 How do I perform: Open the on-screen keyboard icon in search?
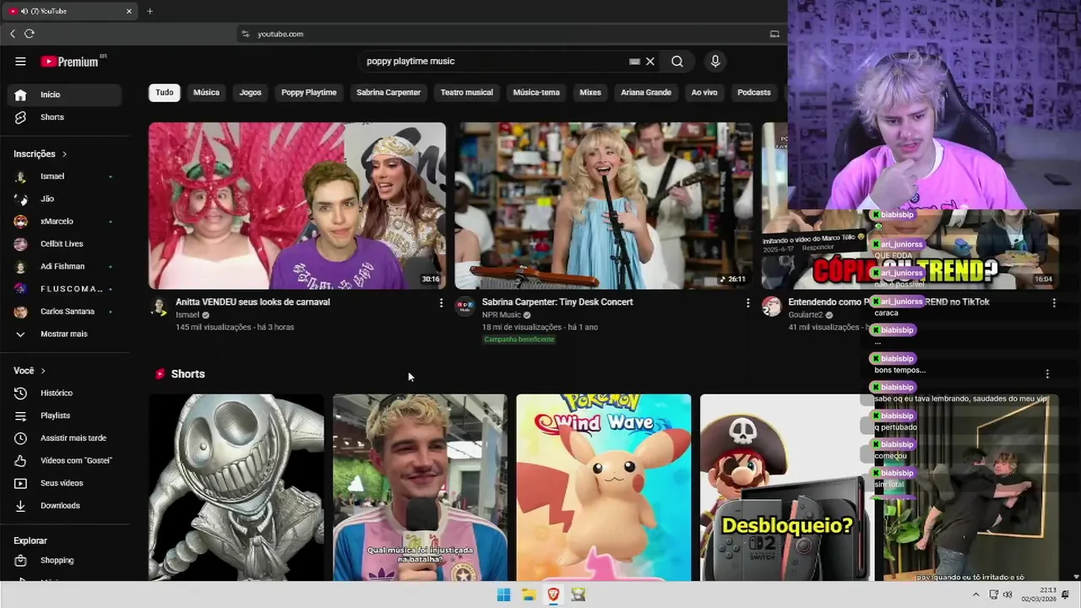tap(634, 61)
